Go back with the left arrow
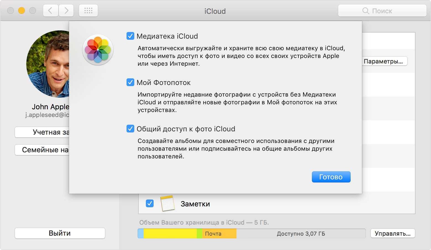Image resolution: width=431 pixels, height=250 pixels. coord(50,11)
